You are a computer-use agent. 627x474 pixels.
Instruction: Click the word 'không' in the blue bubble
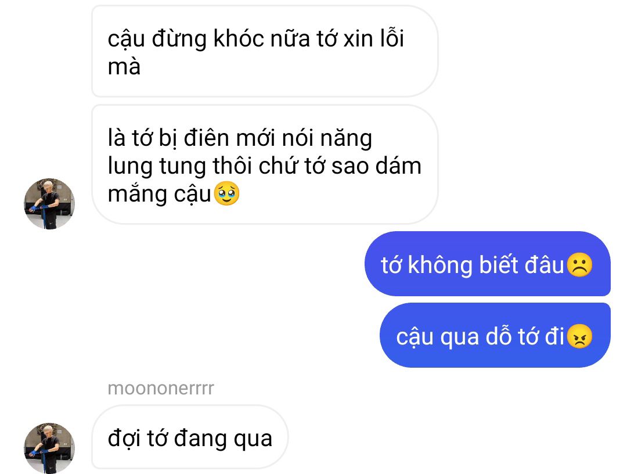click(440, 265)
